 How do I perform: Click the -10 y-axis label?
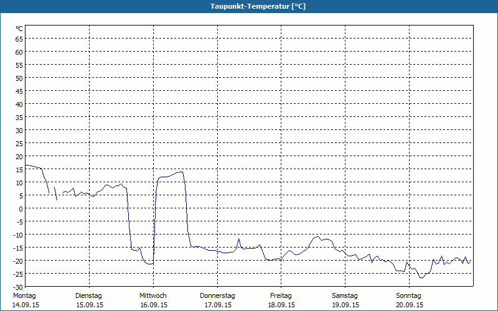coord(18,235)
